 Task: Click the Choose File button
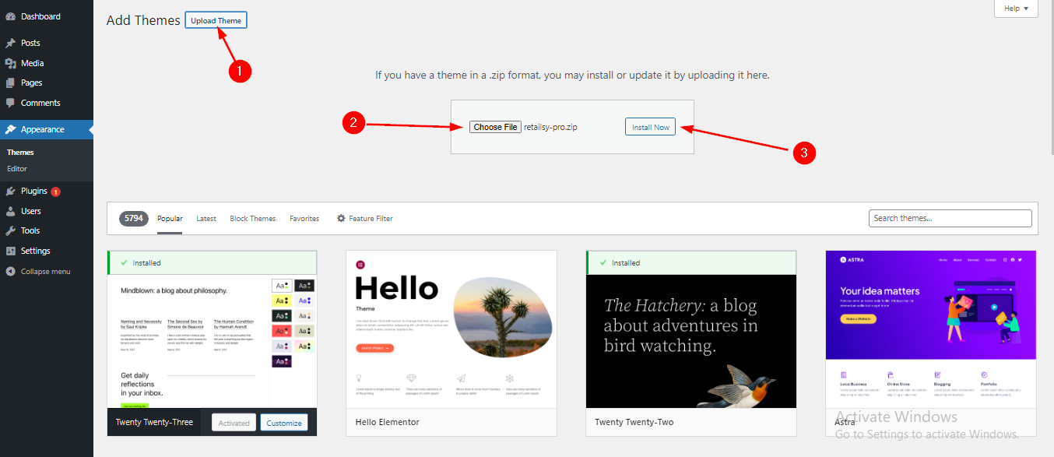tap(495, 127)
